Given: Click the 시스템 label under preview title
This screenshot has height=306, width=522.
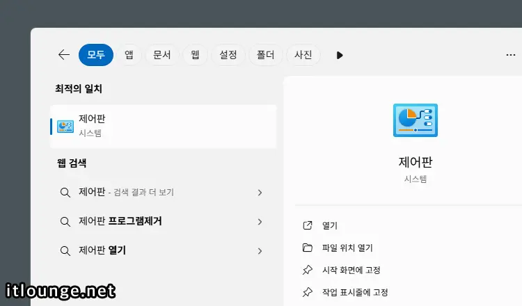Looking at the screenshot, I should point(415,179).
